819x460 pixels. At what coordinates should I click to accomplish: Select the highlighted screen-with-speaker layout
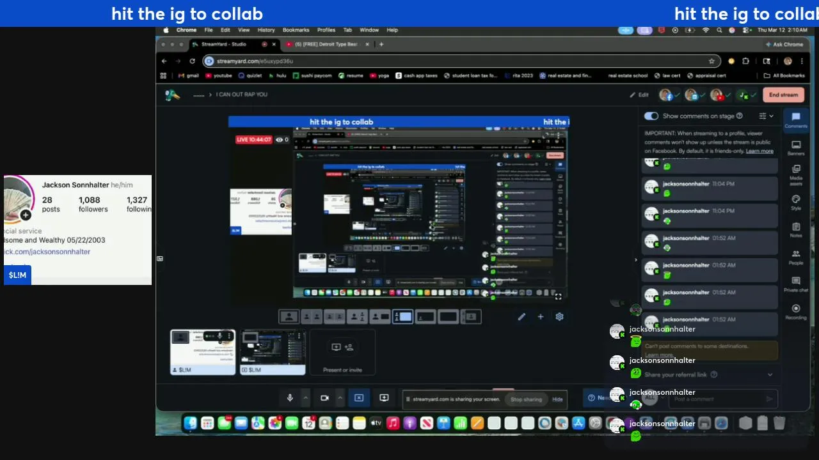click(402, 316)
